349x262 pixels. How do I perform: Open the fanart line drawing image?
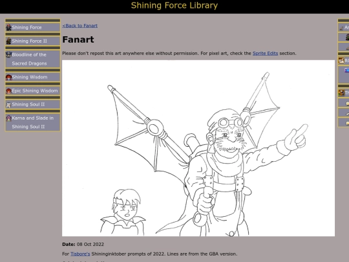(198, 148)
